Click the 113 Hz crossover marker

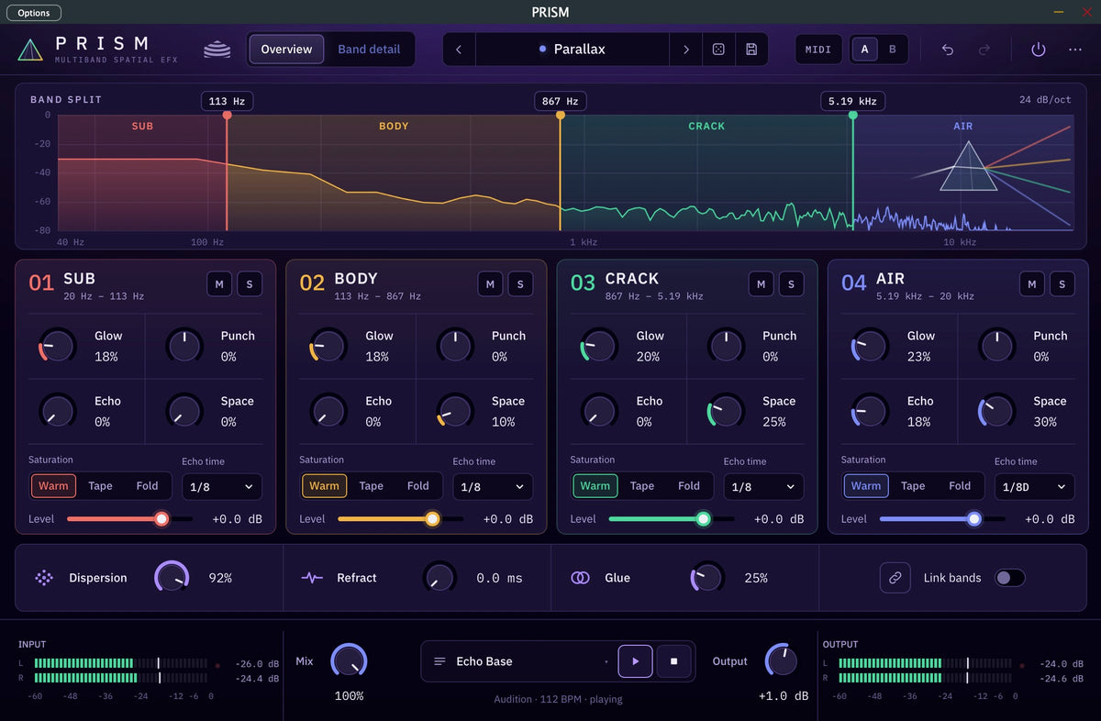point(227,102)
